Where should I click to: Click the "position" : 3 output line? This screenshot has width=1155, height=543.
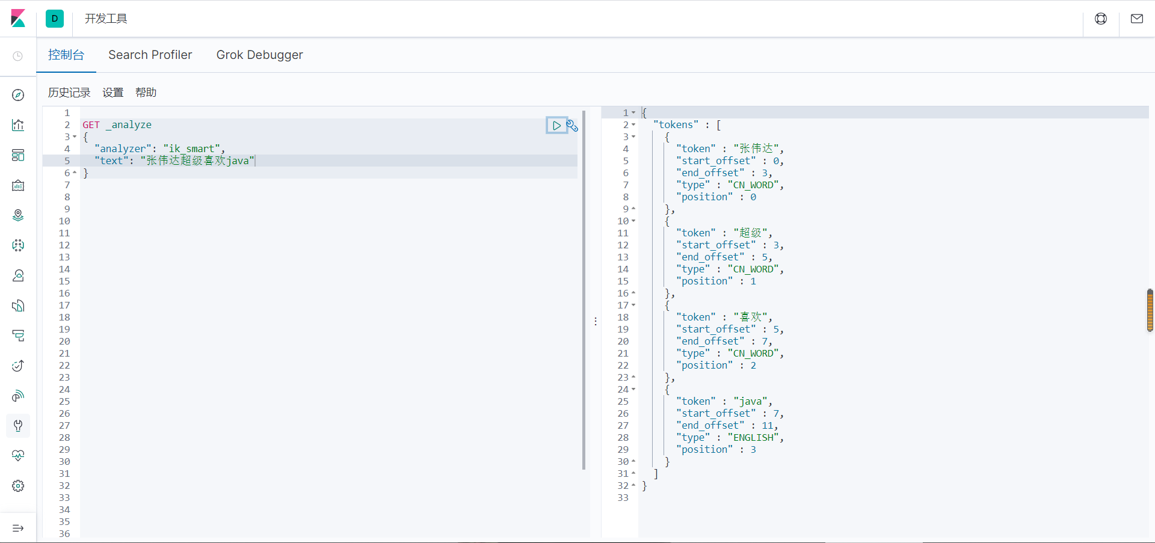(716, 450)
